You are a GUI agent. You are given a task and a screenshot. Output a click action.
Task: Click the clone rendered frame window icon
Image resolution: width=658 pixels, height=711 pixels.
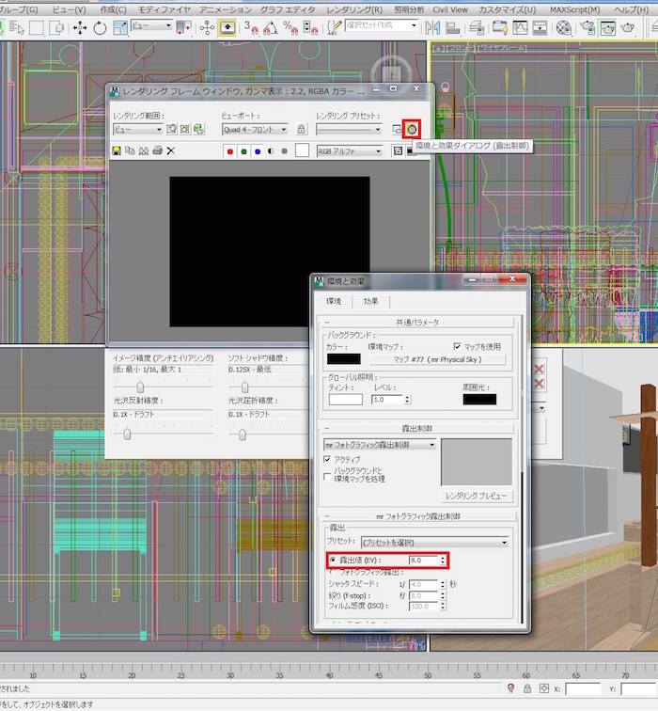click(143, 150)
